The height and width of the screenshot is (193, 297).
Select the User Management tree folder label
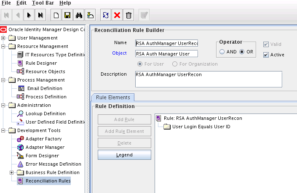tap(37, 38)
